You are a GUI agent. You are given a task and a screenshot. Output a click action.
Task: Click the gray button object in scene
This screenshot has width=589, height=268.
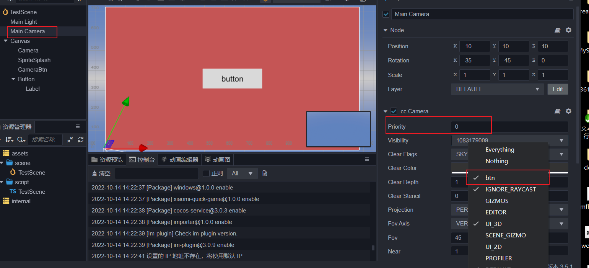(232, 78)
